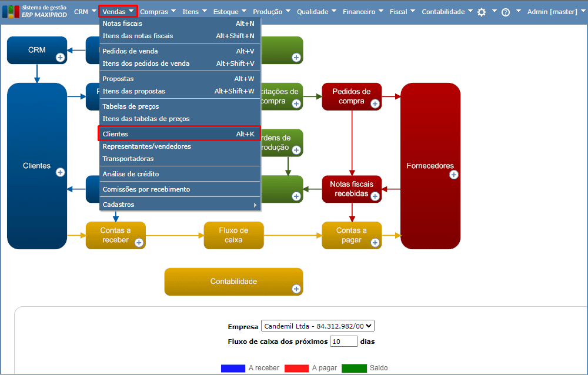588x375 pixels.
Task: Open the Fornecedores block
Action: pyautogui.click(x=430, y=166)
